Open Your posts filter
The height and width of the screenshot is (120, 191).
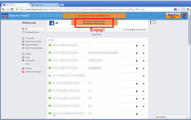tap(29, 38)
